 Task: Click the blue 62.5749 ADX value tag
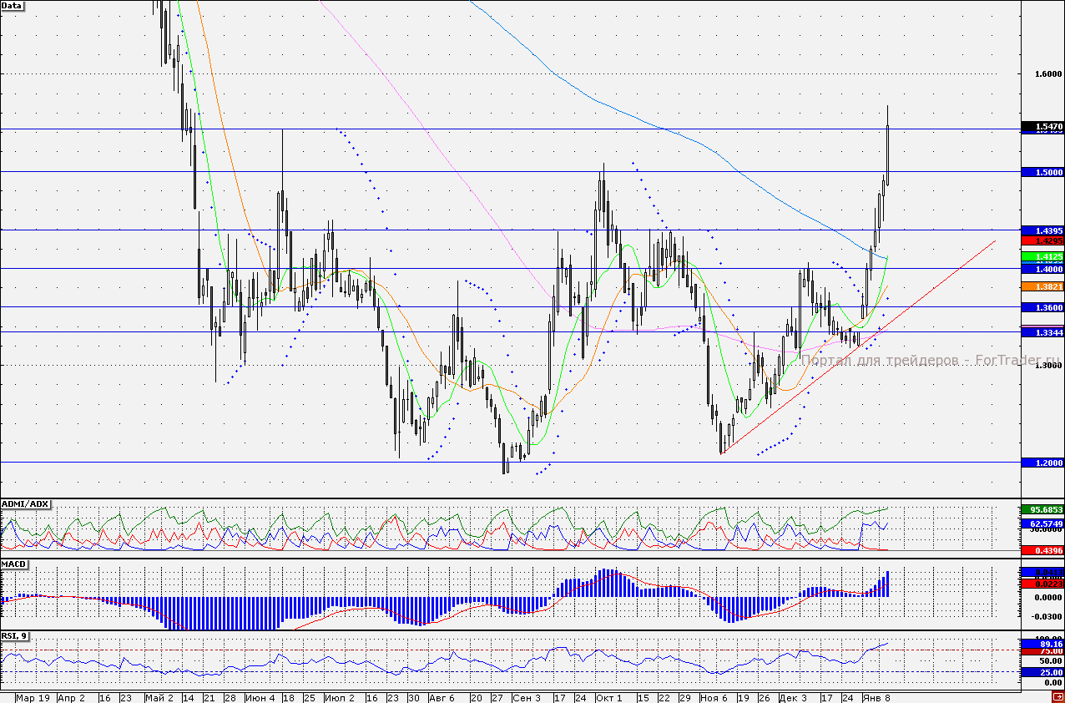(1042, 523)
